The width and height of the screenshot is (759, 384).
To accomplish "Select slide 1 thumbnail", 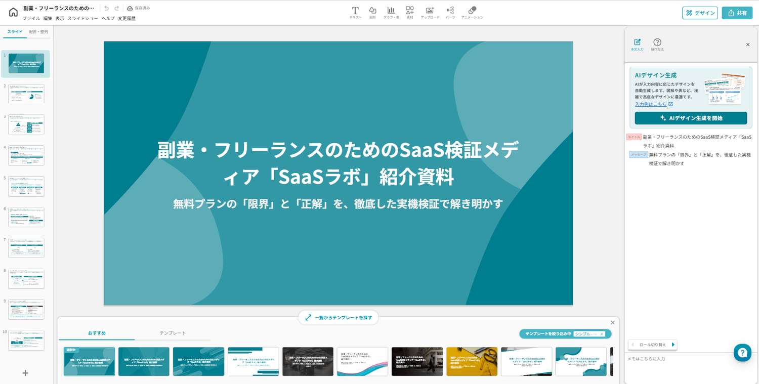I will 26,63.
